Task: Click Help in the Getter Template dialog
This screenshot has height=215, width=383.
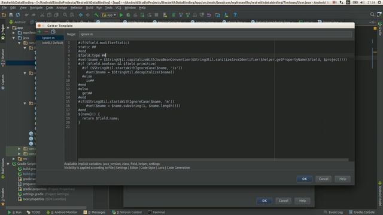Action: (342, 179)
